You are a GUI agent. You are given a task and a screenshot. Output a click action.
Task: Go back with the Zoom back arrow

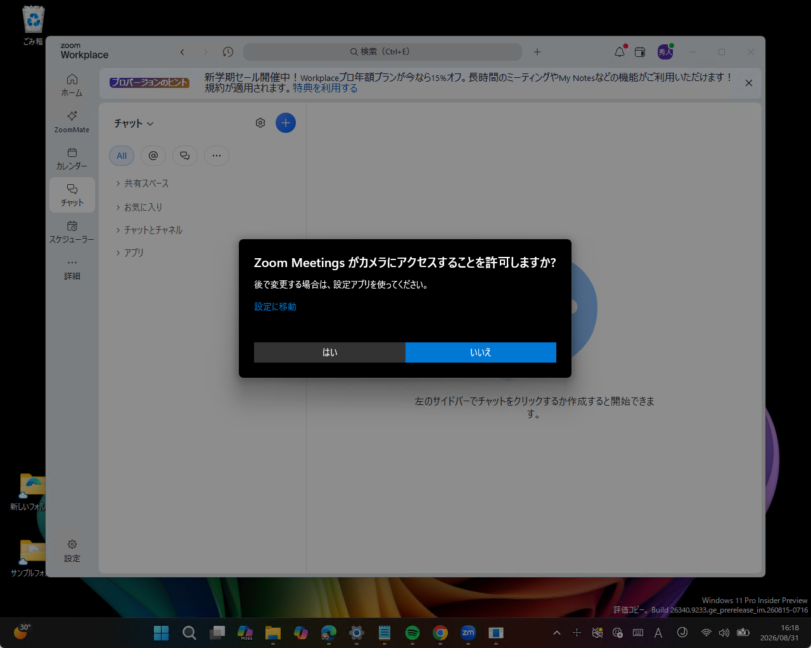click(182, 52)
